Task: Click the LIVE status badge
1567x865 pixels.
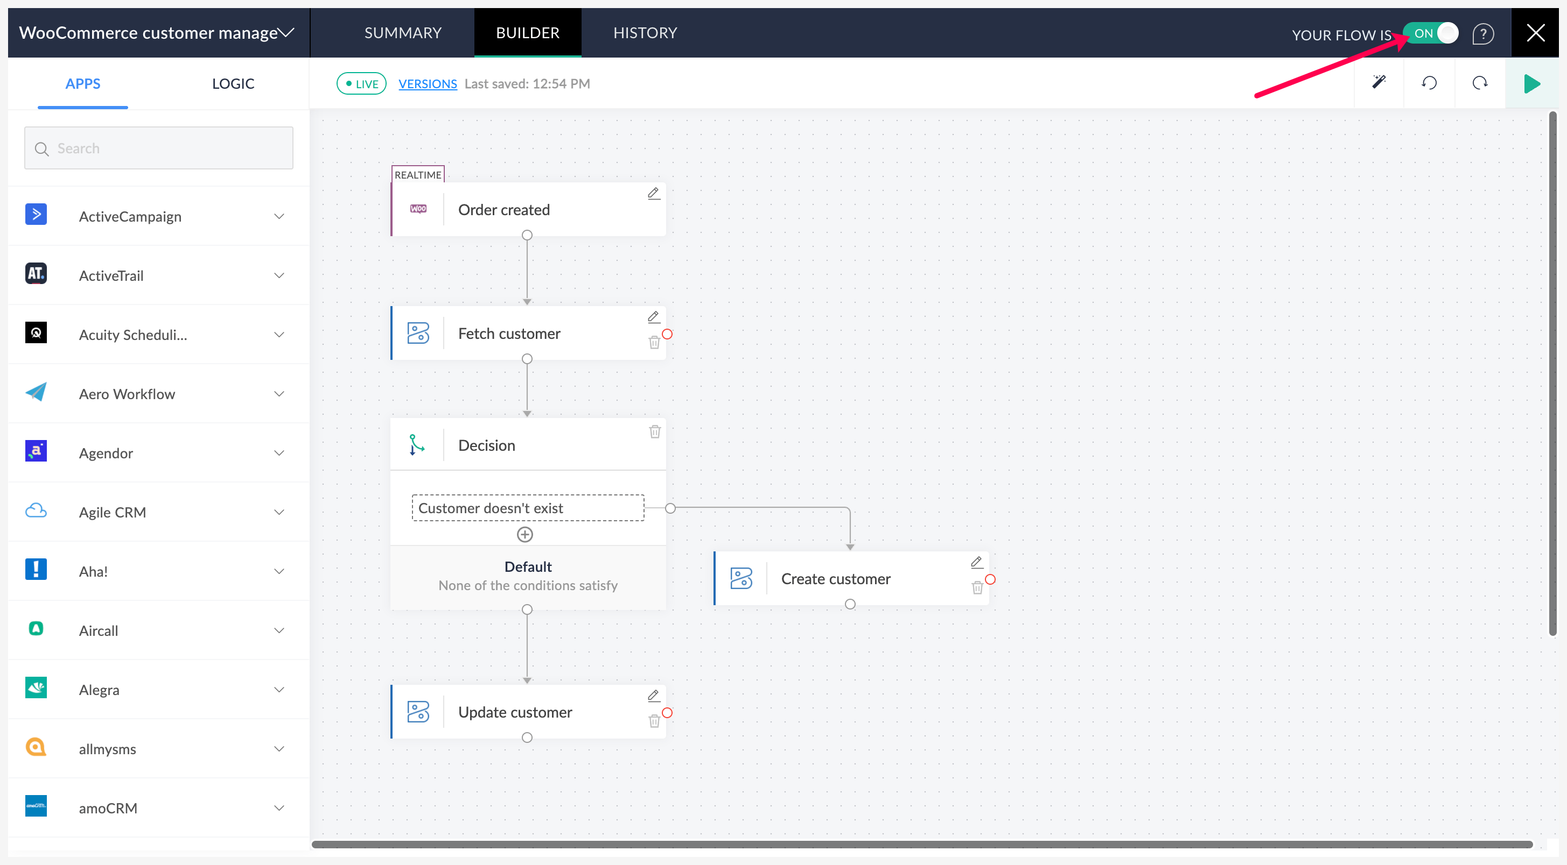Action: tap(361, 84)
